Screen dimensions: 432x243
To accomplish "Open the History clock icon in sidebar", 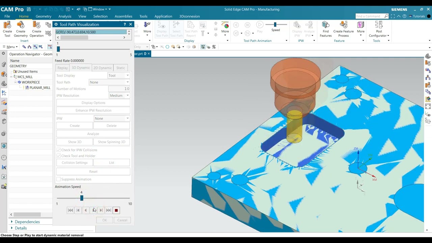I will coord(4,158).
